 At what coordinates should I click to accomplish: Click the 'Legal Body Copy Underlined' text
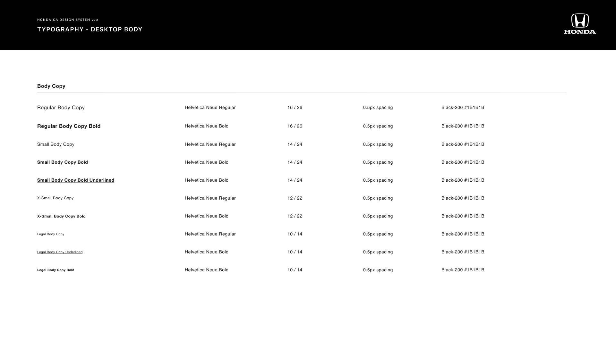60,252
